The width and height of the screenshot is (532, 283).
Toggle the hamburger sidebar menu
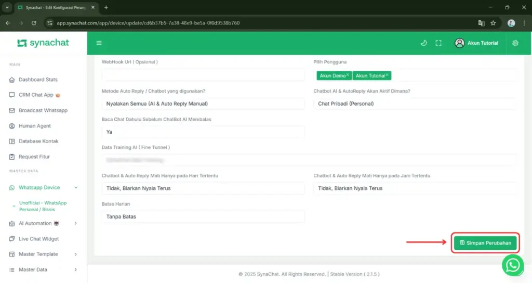(x=99, y=43)
